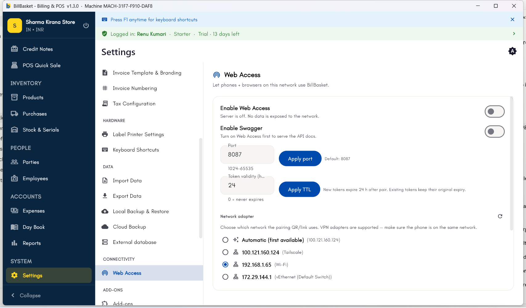Open Local Backup & Restore

click(149, 211)
